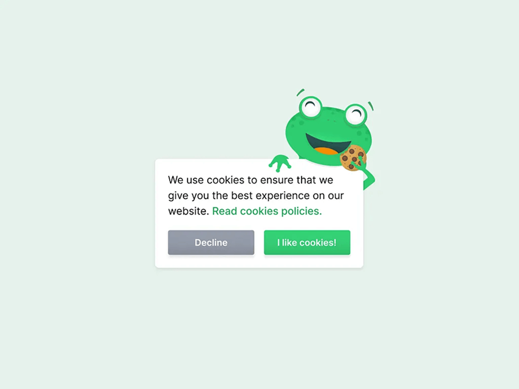Open the "Read cookies policies." link
This screenshot has height=389, width=519.
pyautogui.click(x=267, y=211)
